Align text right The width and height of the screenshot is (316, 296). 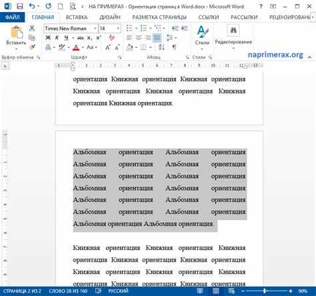point(148,37)
